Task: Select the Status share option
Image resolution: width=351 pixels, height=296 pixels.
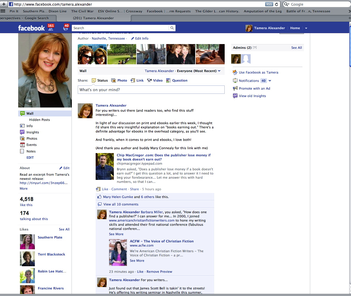Action: [100, 80]
